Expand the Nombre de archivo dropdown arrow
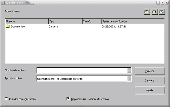The width and height of the screenshot is (170, 107). coord(129,70)
